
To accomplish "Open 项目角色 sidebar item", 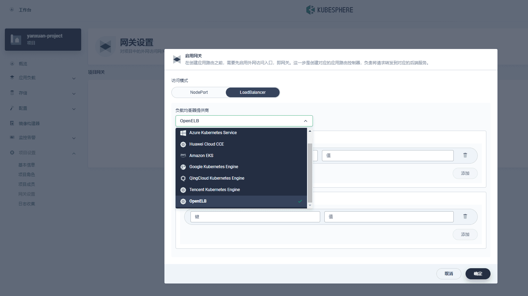I will [x=27, y=175].
